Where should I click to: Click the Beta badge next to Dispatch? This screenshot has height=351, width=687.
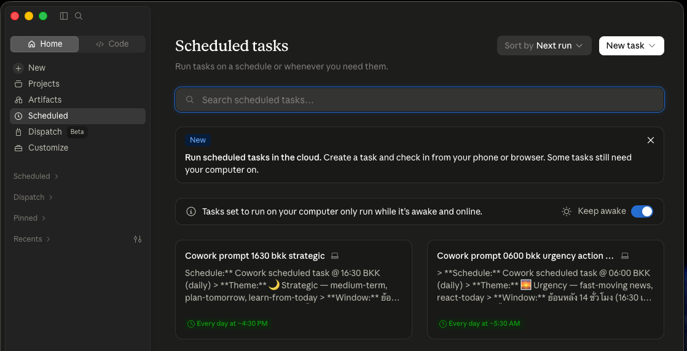click(77, 132)
